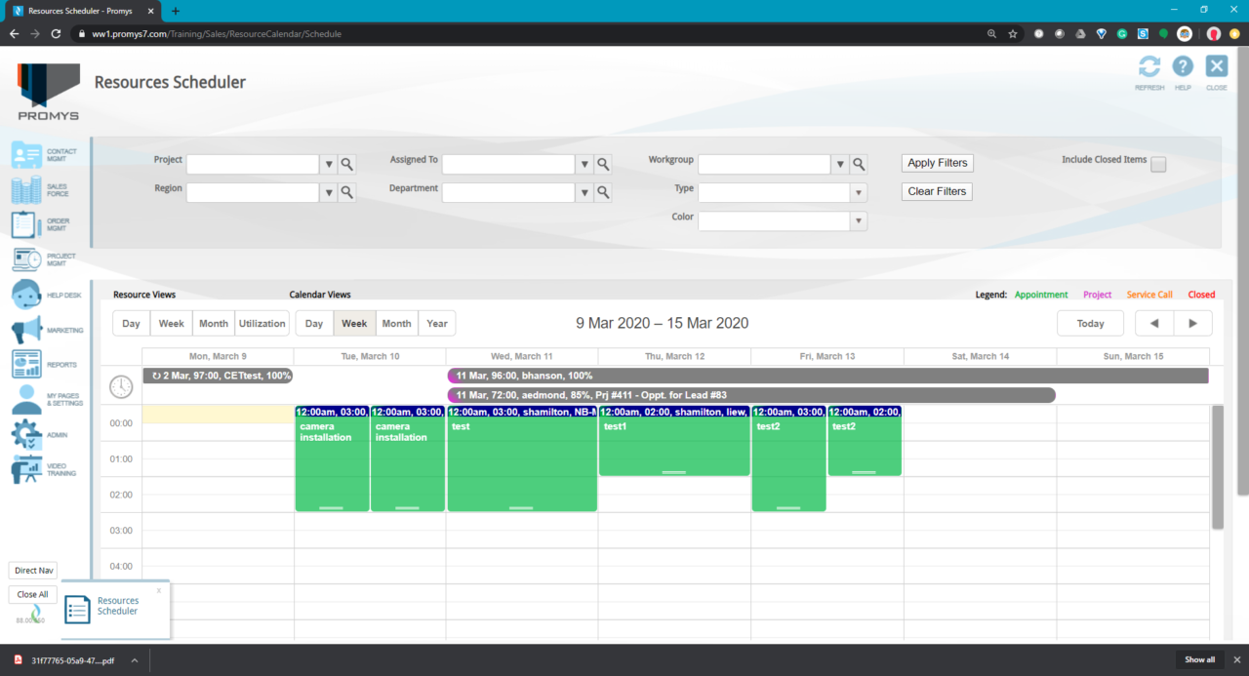Viewport: 1249px width, 676px height.
Task: Click the search magnifier beside Project field
Action: [346, 164]
